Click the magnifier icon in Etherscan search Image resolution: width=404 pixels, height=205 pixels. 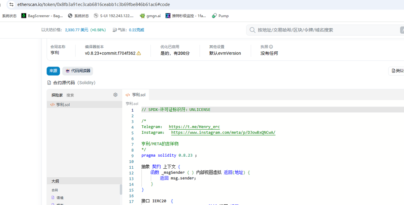pos(252,30)
